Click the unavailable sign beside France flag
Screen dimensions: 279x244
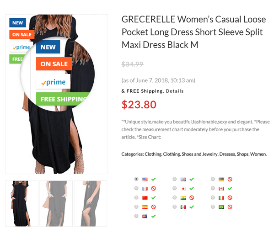[153, 188]
